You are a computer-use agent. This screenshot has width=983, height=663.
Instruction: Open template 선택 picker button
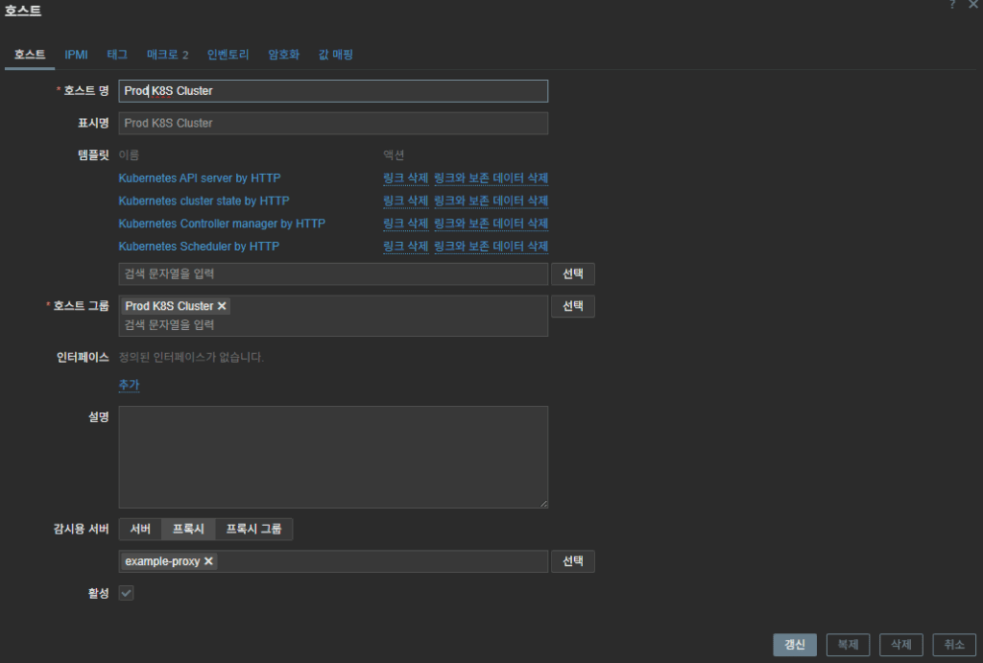tap(572, 274)
